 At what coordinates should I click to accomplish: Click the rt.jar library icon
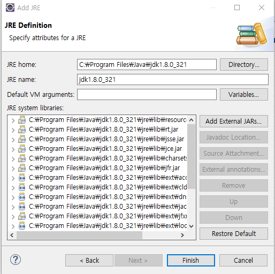(22, 130)
